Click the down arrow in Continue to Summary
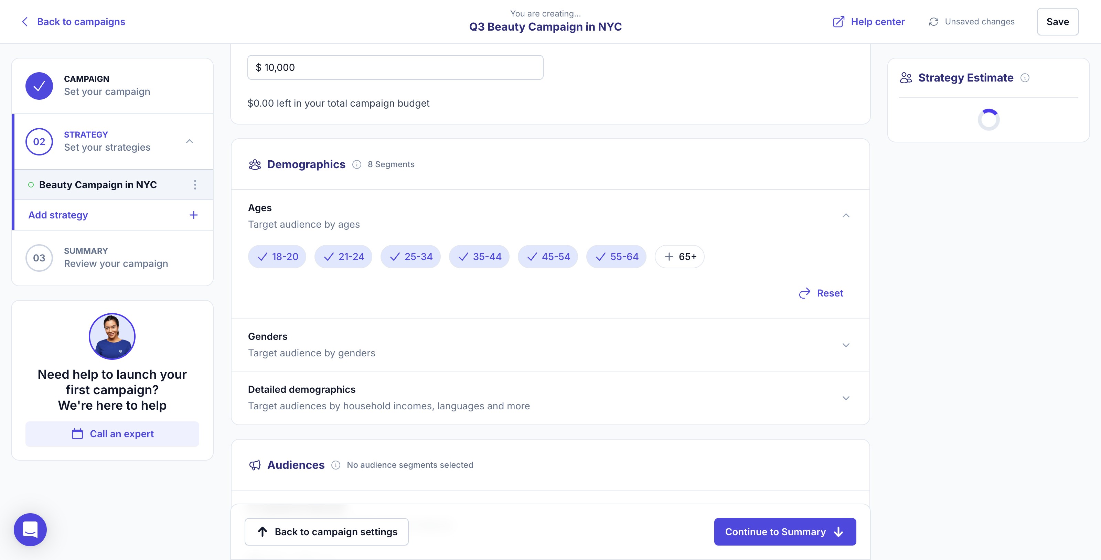 [838, 532]
